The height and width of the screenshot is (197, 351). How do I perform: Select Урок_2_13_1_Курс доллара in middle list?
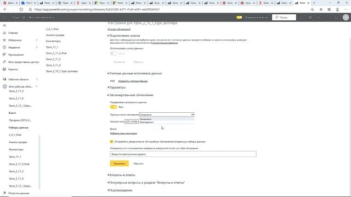62,71
